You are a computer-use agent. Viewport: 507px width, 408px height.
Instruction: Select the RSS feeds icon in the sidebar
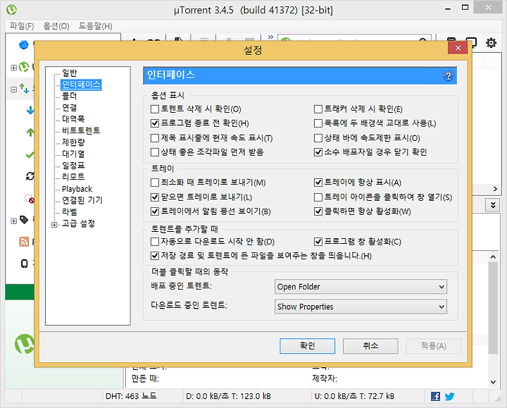pyautogui.click(x=24, y=242)
